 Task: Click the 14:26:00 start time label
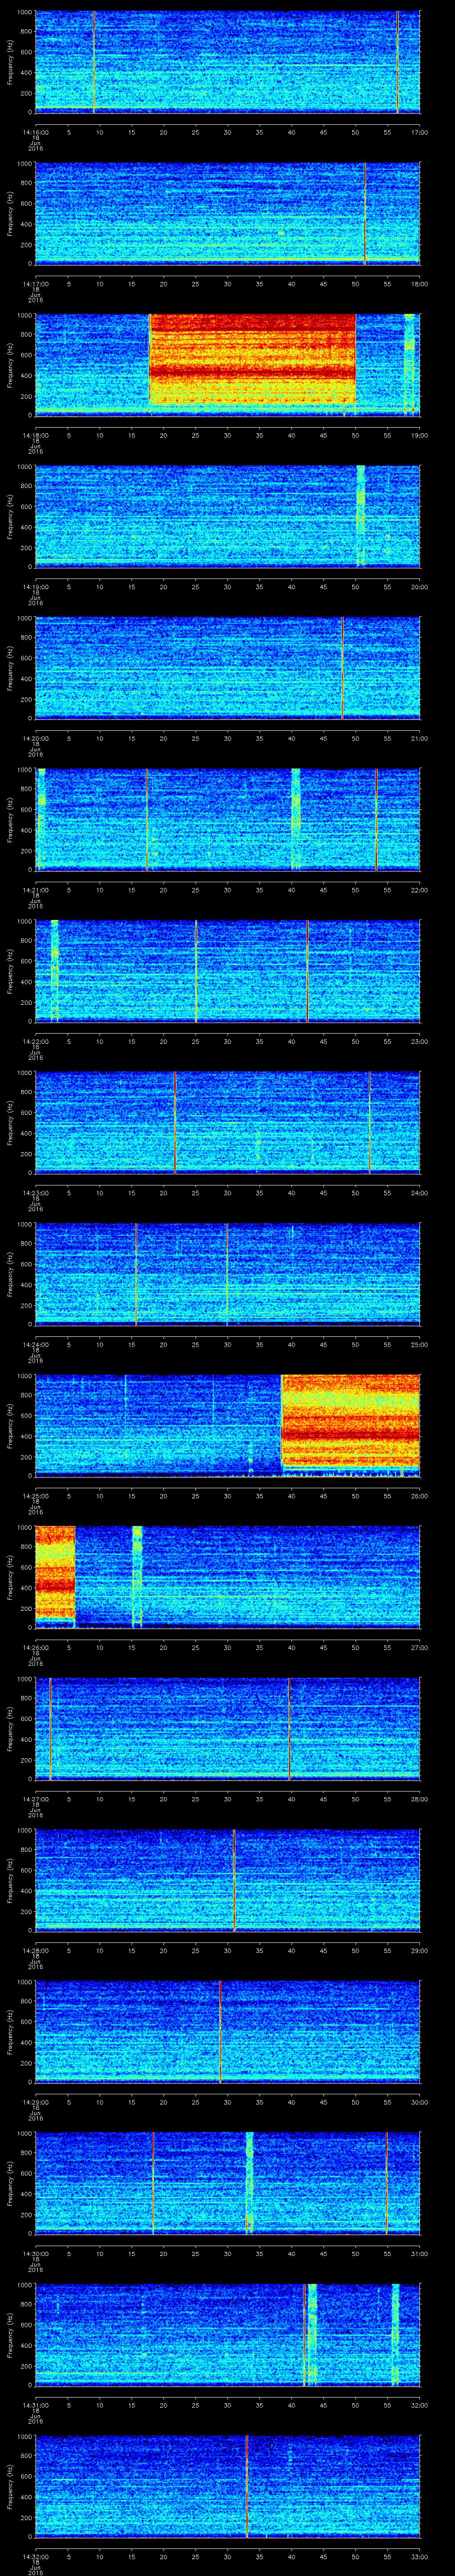point(35,1648)
